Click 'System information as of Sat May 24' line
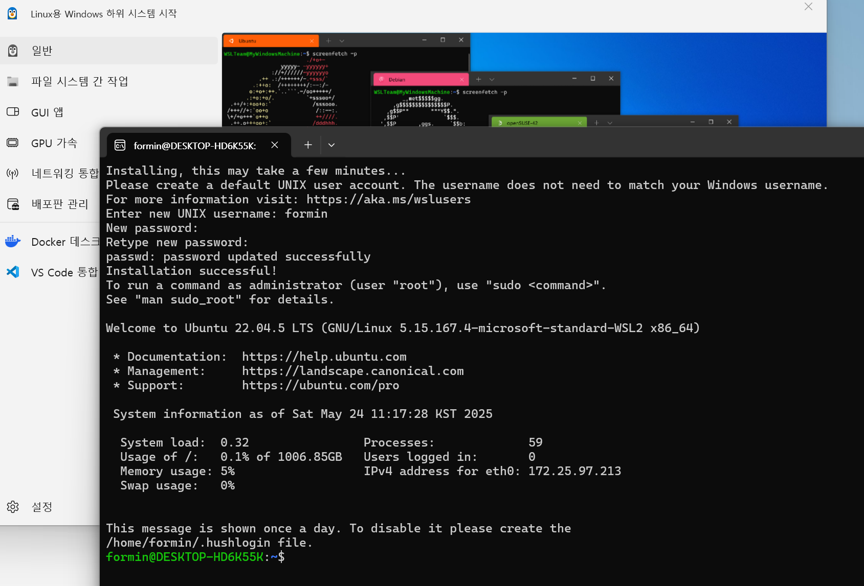The width and height of the screenshot is (864, 586). coord(303,414)
